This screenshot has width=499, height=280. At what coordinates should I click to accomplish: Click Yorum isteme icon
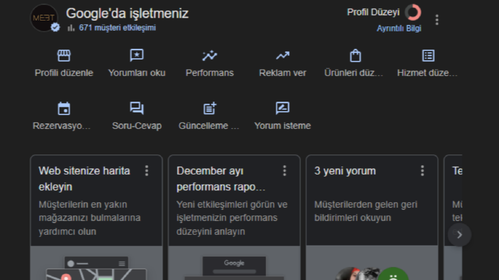283,108
